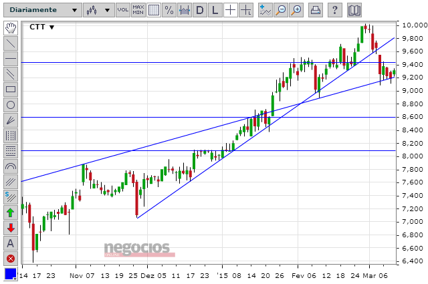Open the candlestick chart type dropdown
The height and width of the screenshot is (284, 428).
pos(99,10)
